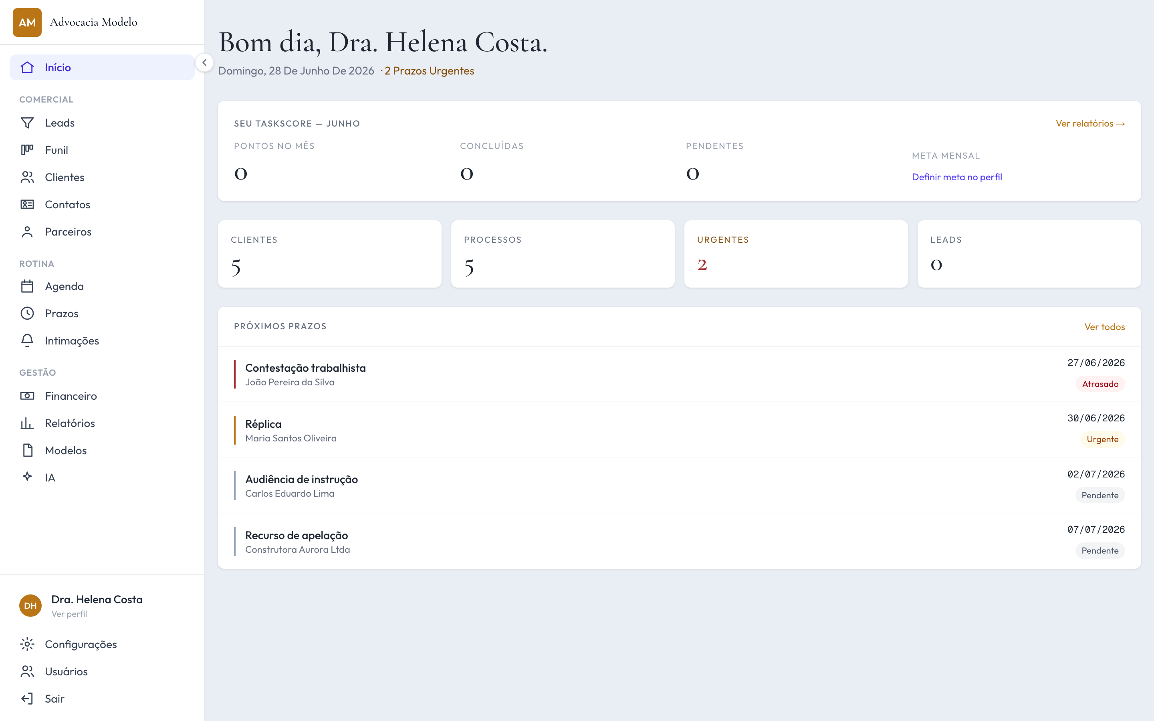Navigate to Contatos
The image size is (1154, 721).
102,205
